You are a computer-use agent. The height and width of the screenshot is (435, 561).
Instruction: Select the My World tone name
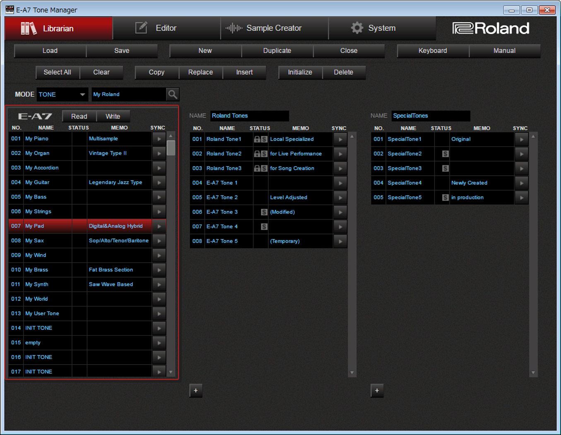tap(36, 299)
